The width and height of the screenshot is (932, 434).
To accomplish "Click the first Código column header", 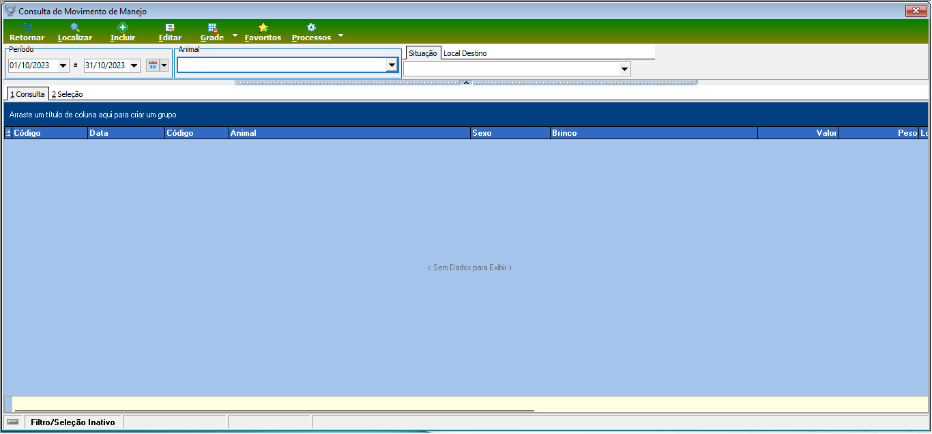I will coord(50,133).
